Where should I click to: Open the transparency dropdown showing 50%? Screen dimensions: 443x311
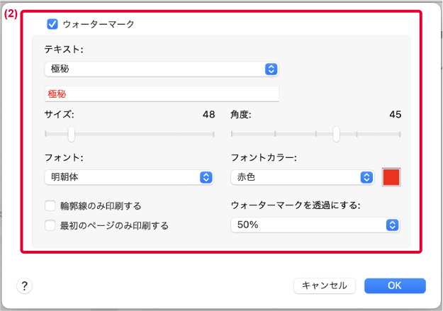tap(315, 225)
